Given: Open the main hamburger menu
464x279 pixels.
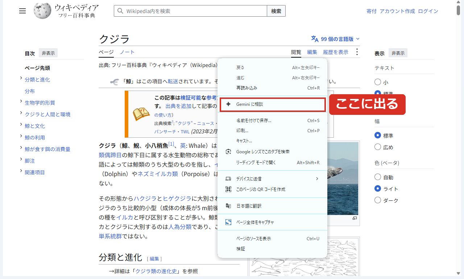Looking at the screenshot, I should tap(22, 11).
